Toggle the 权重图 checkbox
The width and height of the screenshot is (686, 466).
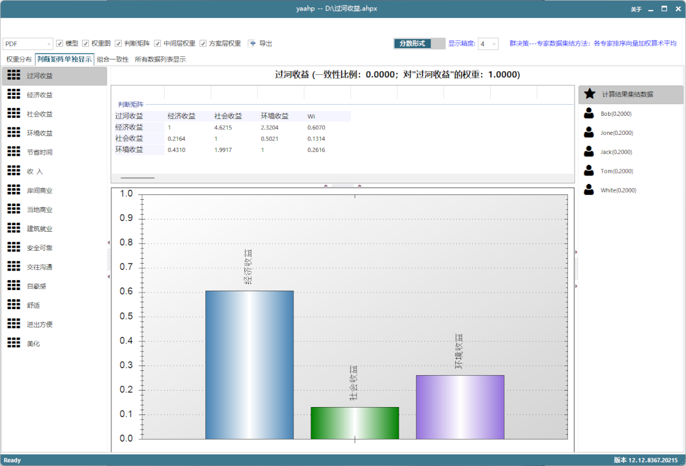tap(86, 44)
